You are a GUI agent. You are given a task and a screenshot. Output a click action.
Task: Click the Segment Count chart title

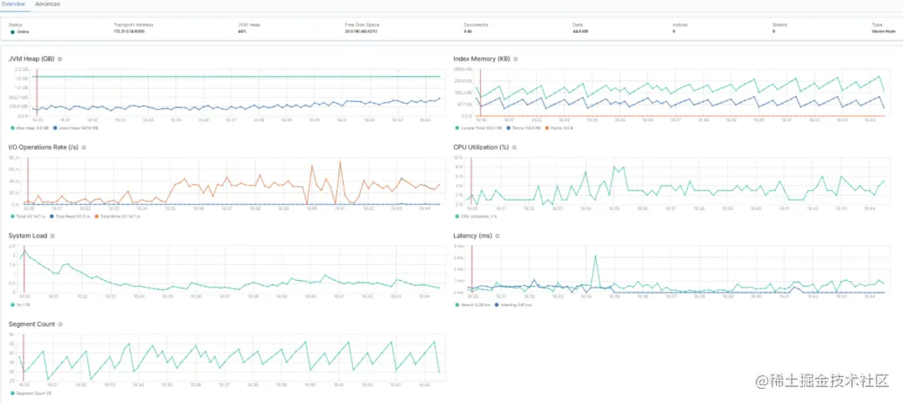pos(33,324)
